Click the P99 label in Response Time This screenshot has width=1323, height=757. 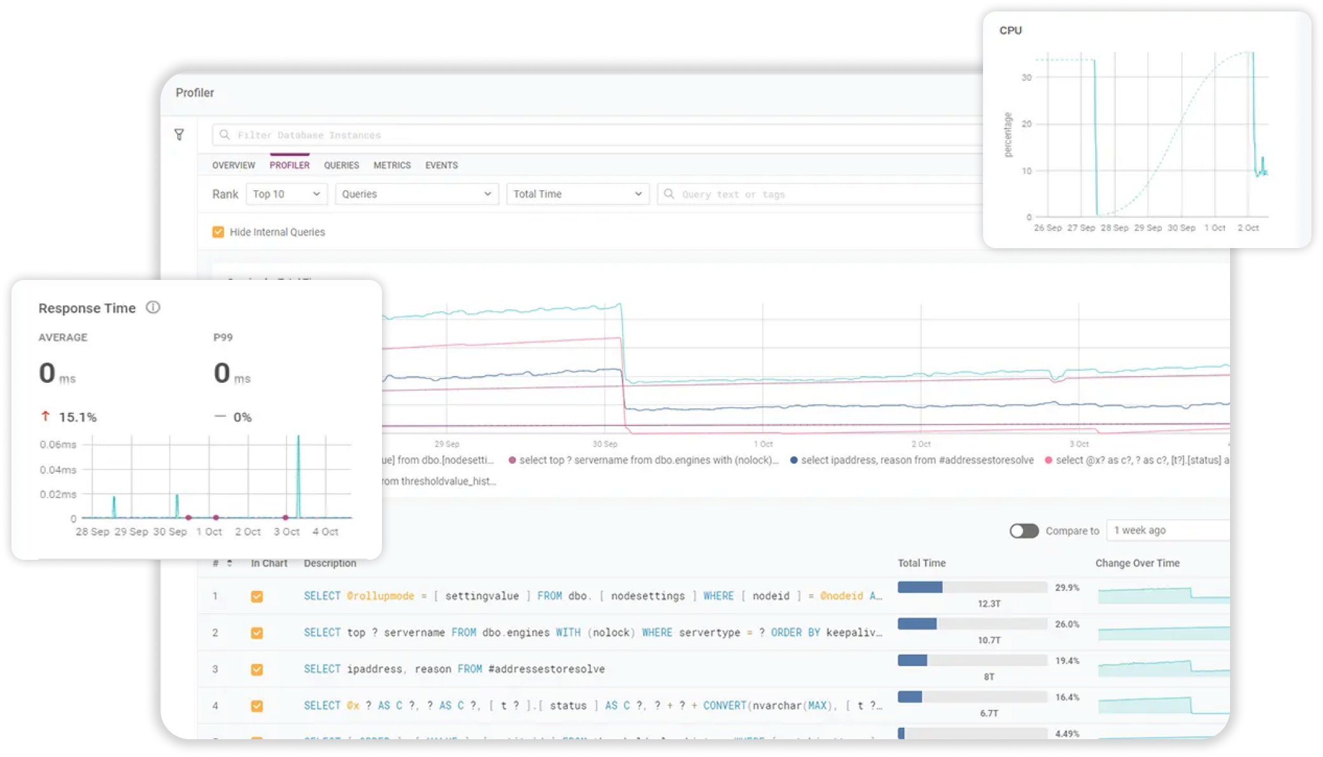[223, 337]
